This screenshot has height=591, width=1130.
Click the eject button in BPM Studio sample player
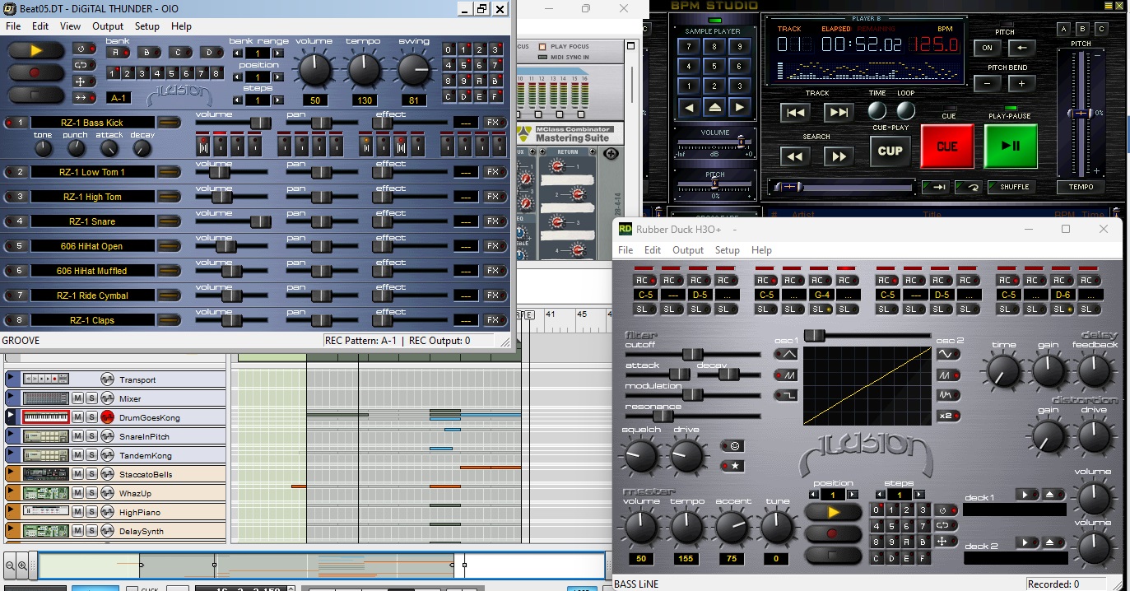click(714, 107)
